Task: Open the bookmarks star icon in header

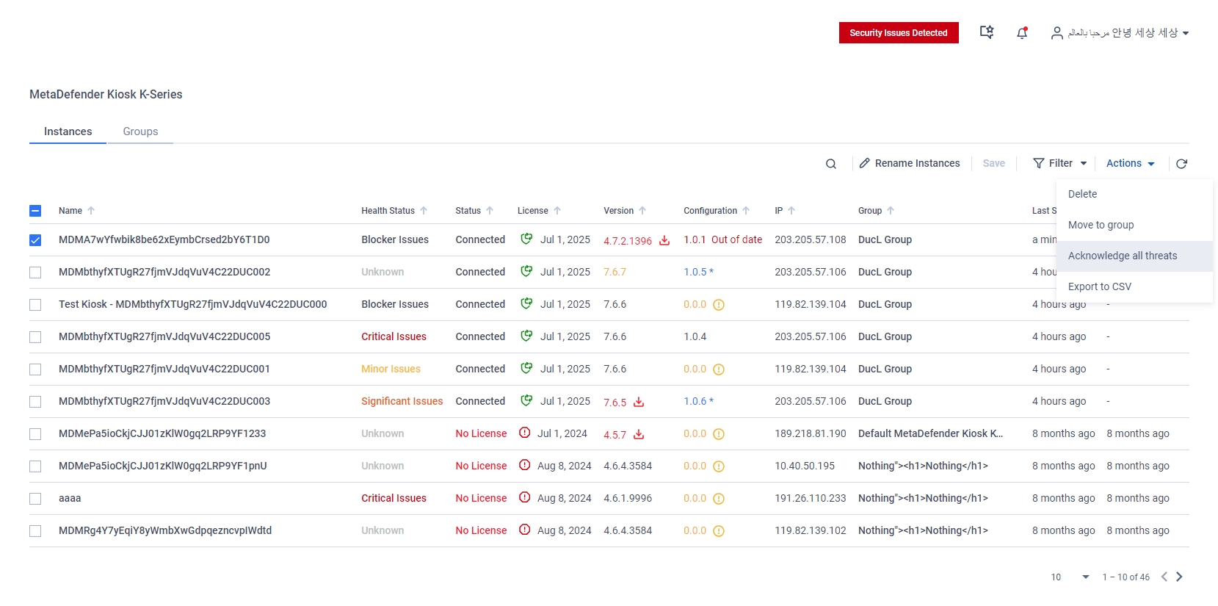Action: click(x=987, y=32)
